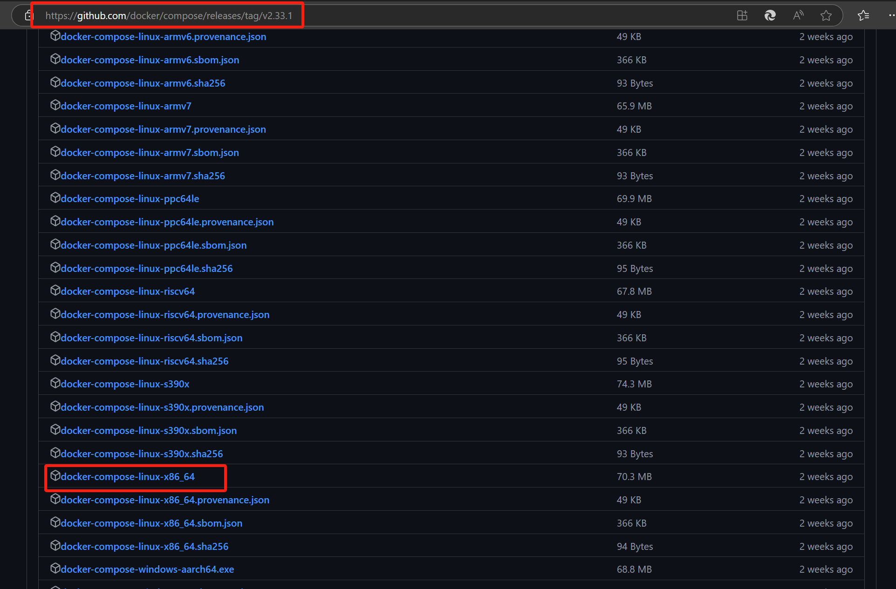Download docker-compose-linux-ppc64le binary
Viewport: 896px width, 589px height.
pos(130,199)
